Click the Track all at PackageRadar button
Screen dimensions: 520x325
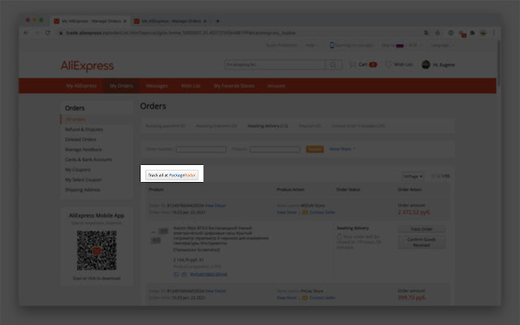tap(171, 175)
